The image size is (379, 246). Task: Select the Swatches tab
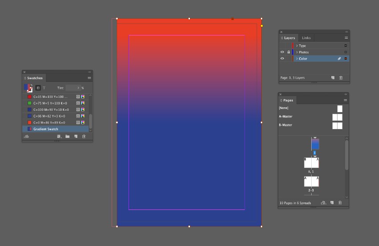[x=35, y=78]
